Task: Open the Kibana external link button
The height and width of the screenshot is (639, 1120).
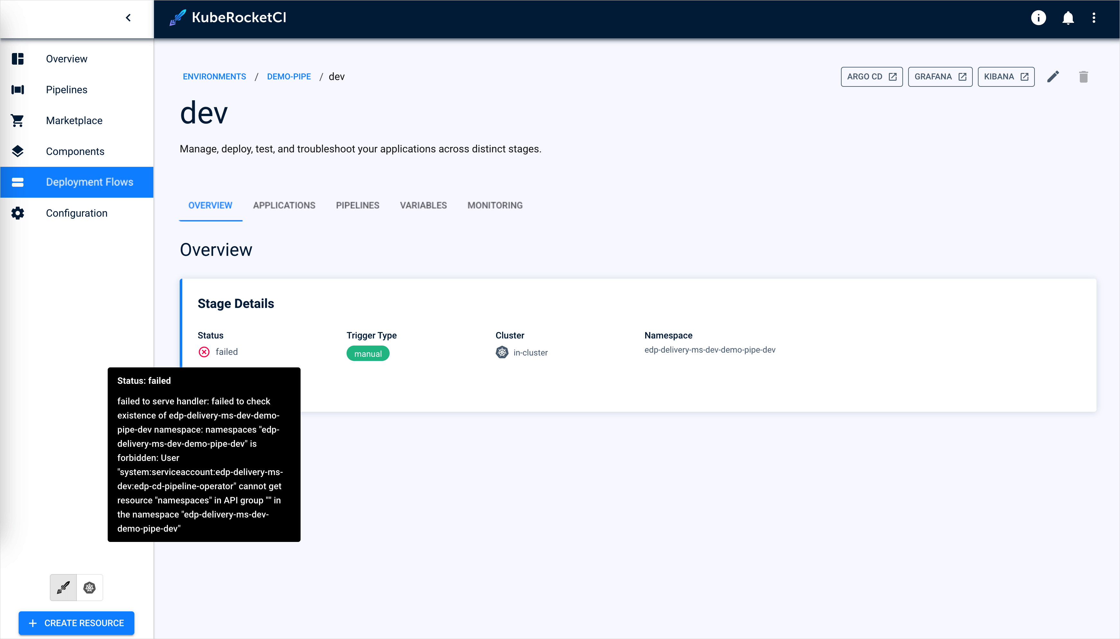Action: (x=1006, y=76)
